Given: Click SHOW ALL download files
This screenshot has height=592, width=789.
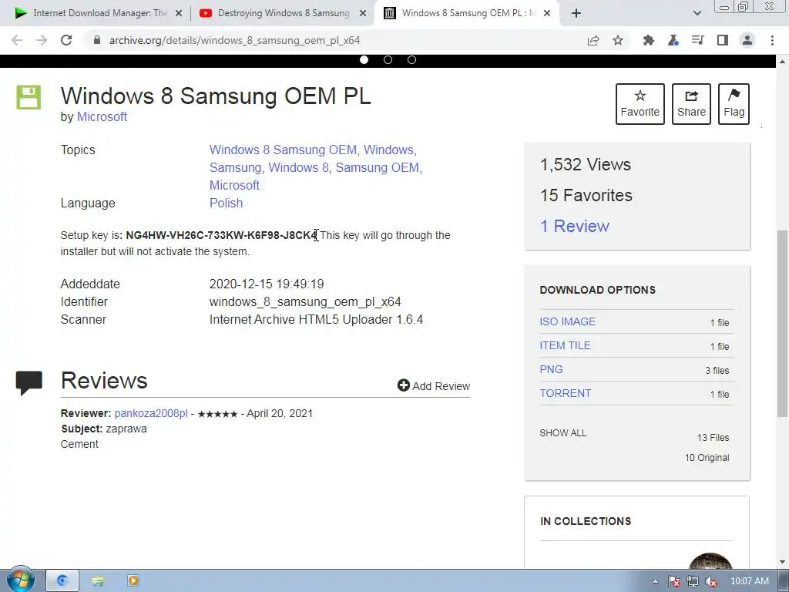Looking at the screenshot, I should 563,433.
